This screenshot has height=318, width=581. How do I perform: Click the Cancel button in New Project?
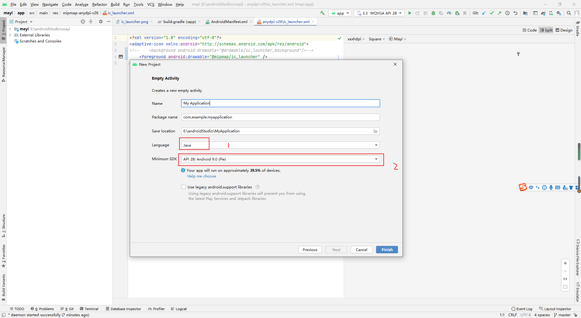pos(362,250)
